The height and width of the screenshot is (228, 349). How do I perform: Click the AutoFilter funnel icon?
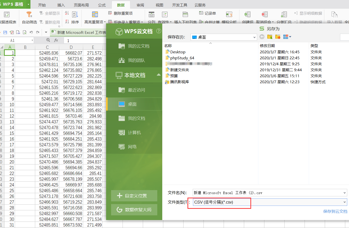(x=29, y=14)
